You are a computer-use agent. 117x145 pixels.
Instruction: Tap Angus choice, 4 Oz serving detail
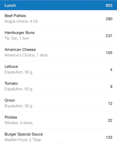[x=21, y=21]
